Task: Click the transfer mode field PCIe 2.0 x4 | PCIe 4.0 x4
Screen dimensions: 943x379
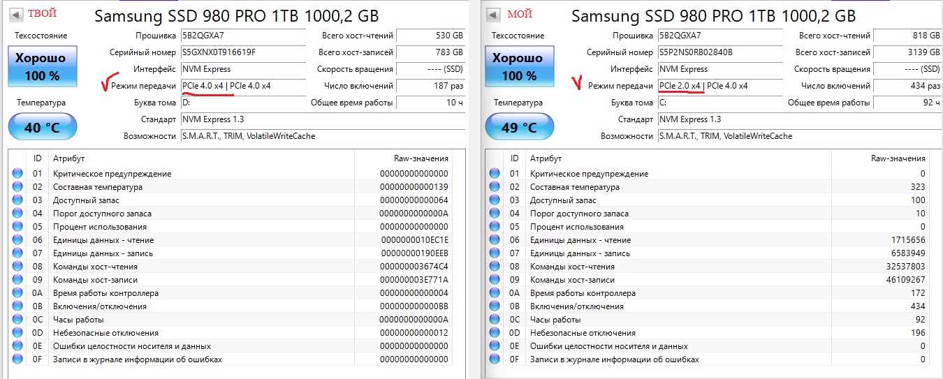Action: click(720, 86)
